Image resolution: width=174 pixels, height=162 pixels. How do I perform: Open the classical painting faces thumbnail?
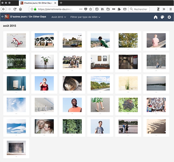(x=44, y=126)
